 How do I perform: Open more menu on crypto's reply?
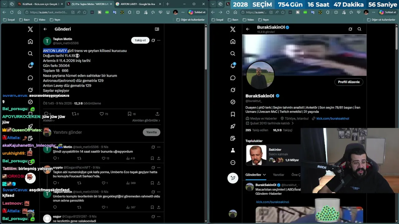click(159, 167)
